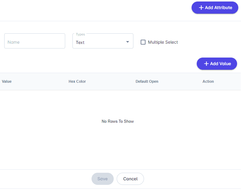Select the 'Text' value in Types
The image size is (241, 190).
click(80, 42)
